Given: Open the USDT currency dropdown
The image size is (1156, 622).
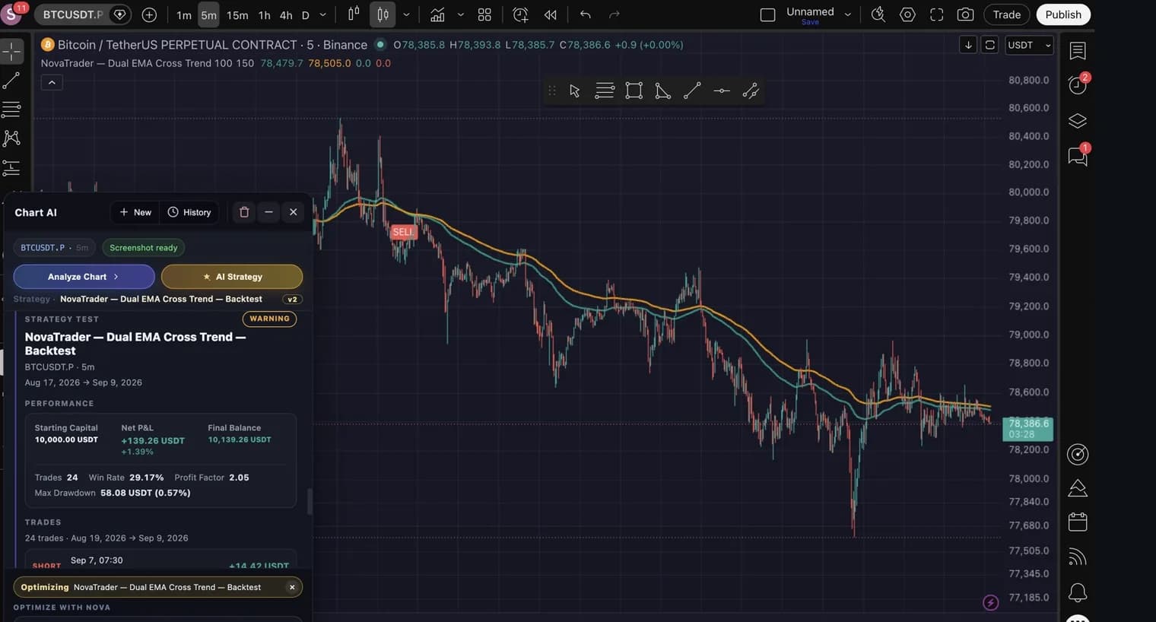Looking at the screenshot, I should (x=1029, y=45).
